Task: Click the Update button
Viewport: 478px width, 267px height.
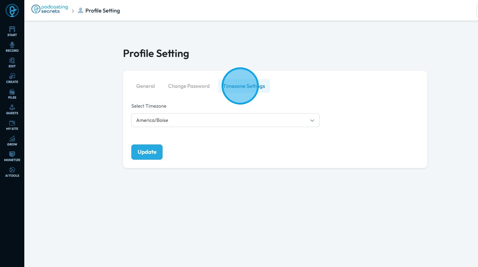Action: coord(147,152)
